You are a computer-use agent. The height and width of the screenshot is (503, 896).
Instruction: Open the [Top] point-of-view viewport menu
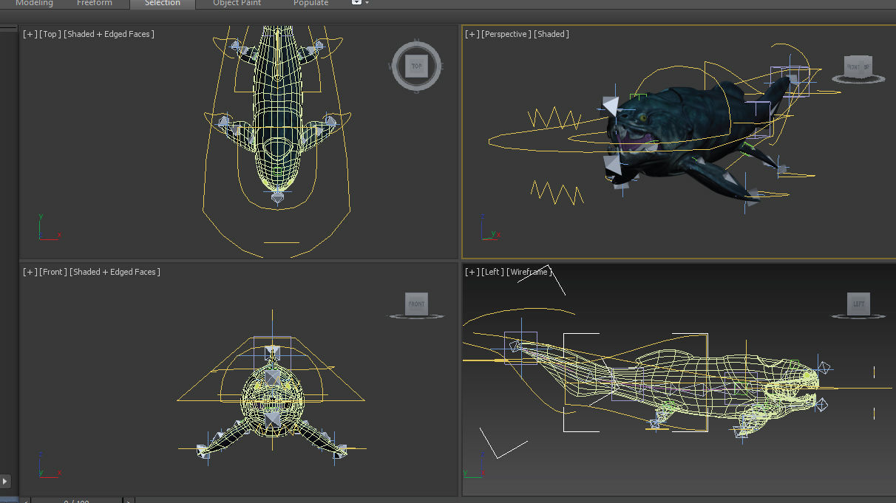coord(50,34)
